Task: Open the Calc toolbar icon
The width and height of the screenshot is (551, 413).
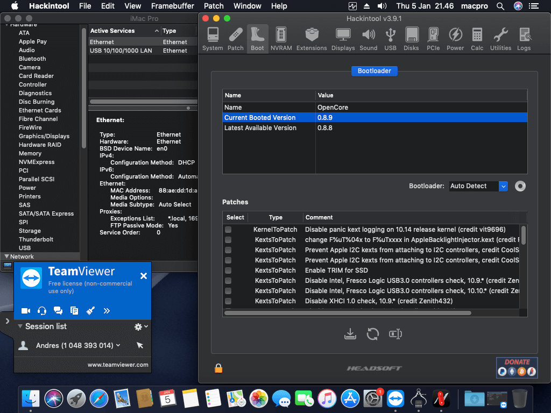Action: tap(477, 39)
